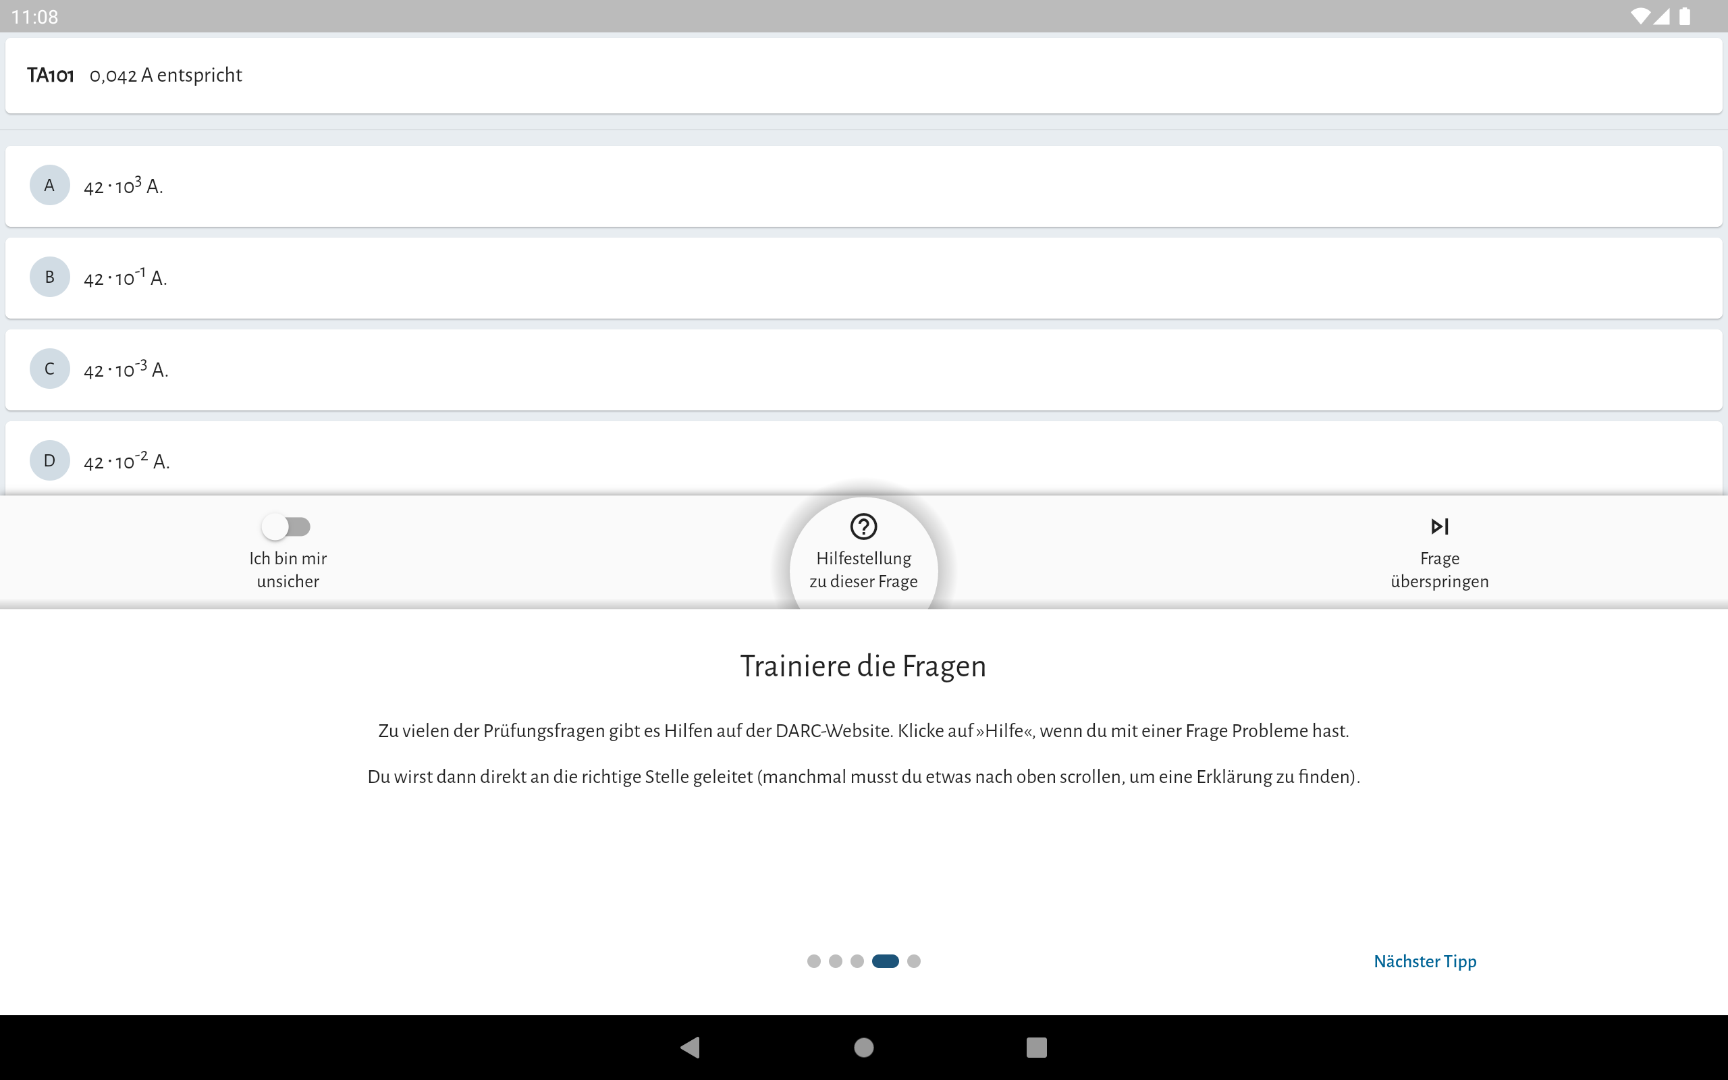Tap Android back navigation button

pos(690,1047)
